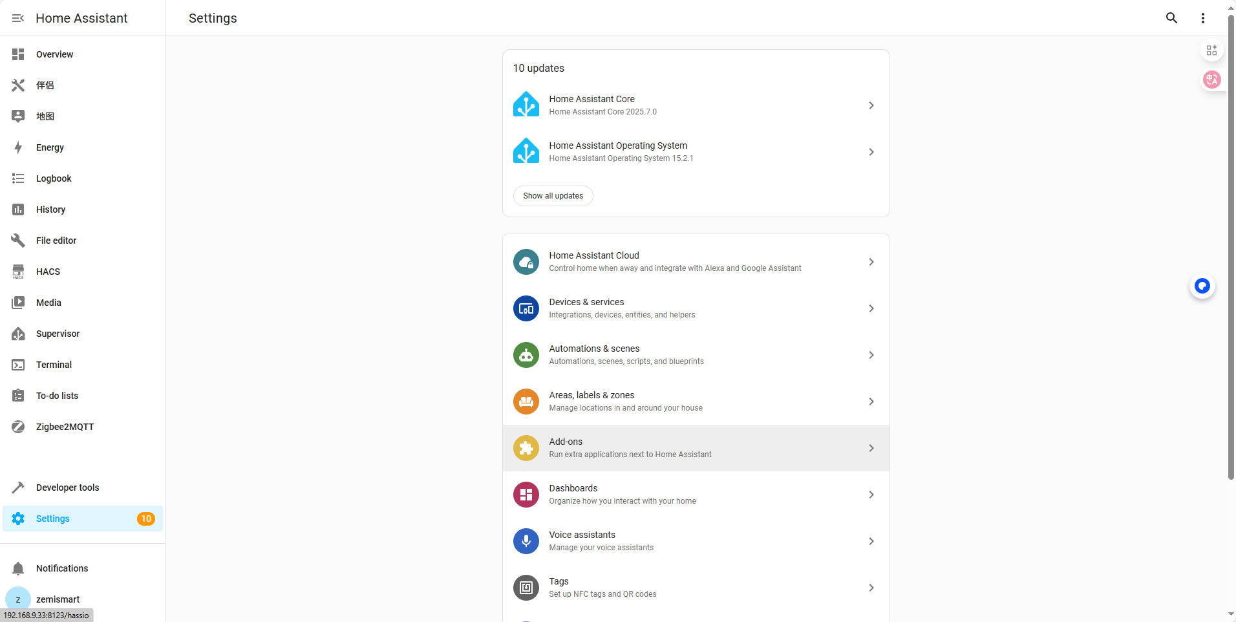1236x622 pixels.
Task: Open the Home Assistant Cloud icon entry
Action: pos(526,262)
